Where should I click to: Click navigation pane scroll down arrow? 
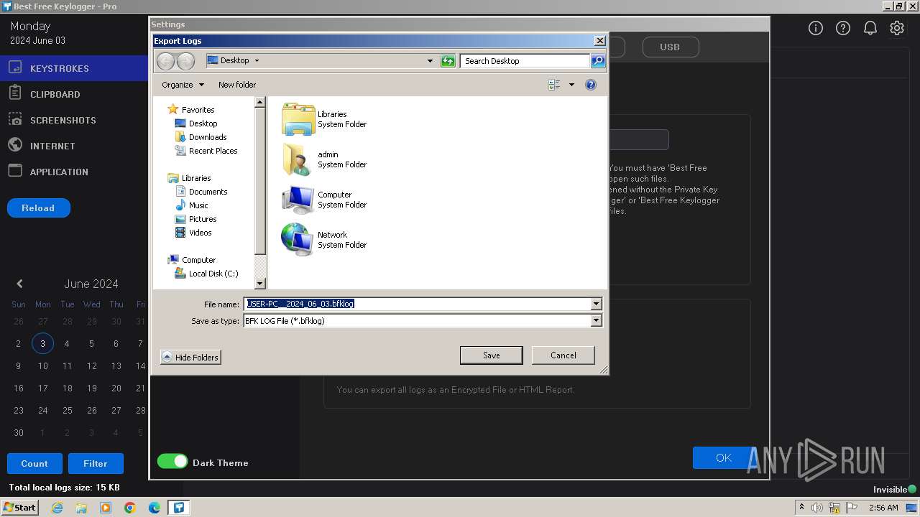[x=260, y=284]
